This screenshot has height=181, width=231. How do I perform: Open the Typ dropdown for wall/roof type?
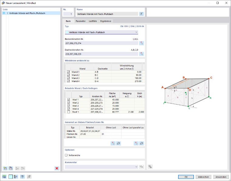[102, 32]
